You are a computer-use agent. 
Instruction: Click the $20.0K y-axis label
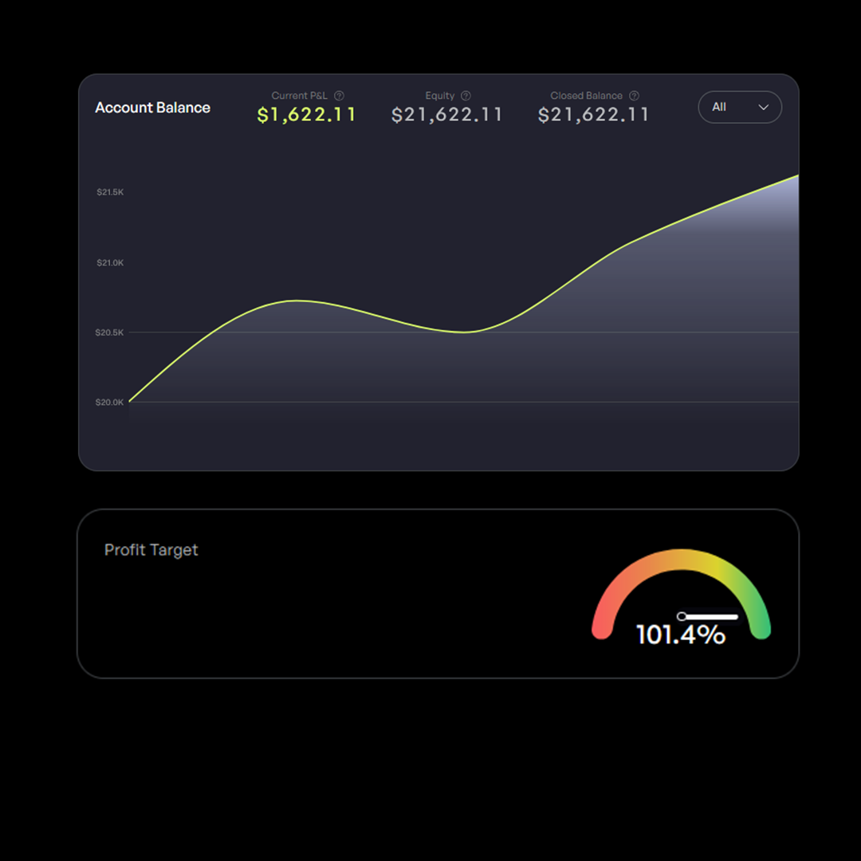pos(110,403)
